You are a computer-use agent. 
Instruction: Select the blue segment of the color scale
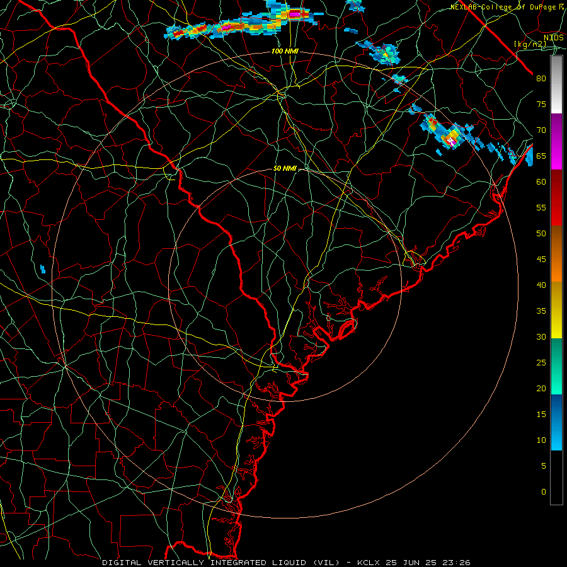(556, 422)
